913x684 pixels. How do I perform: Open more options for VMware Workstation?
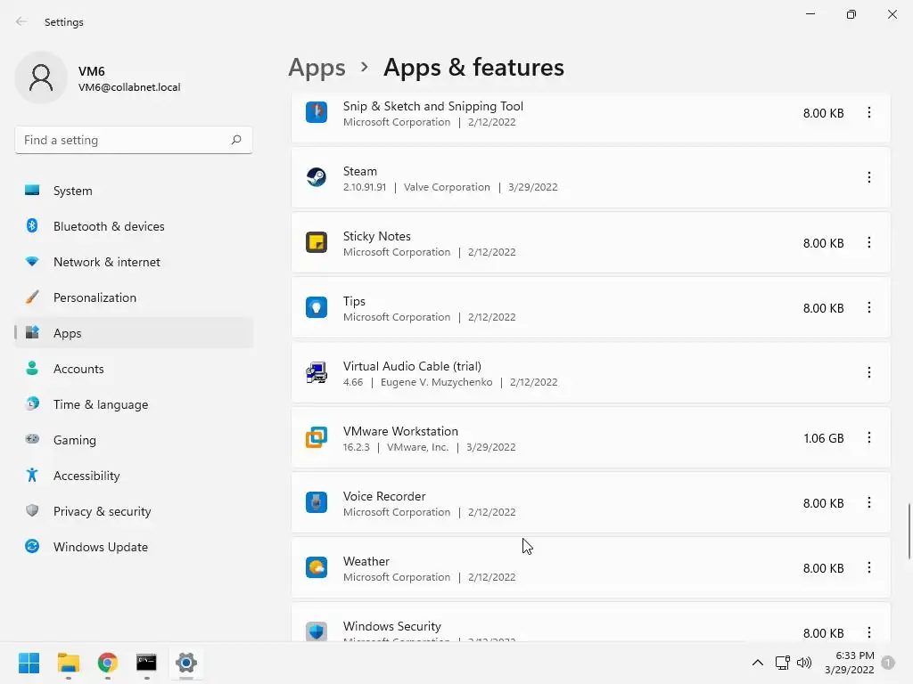coord(868,437)
